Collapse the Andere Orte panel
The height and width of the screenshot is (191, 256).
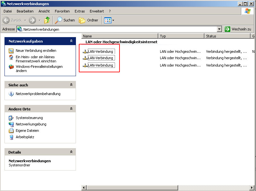click(71, 108)
